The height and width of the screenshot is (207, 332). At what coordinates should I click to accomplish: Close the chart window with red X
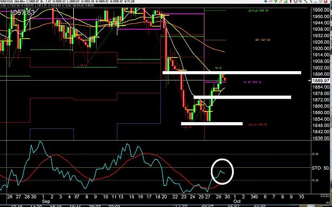click(326, 1)
